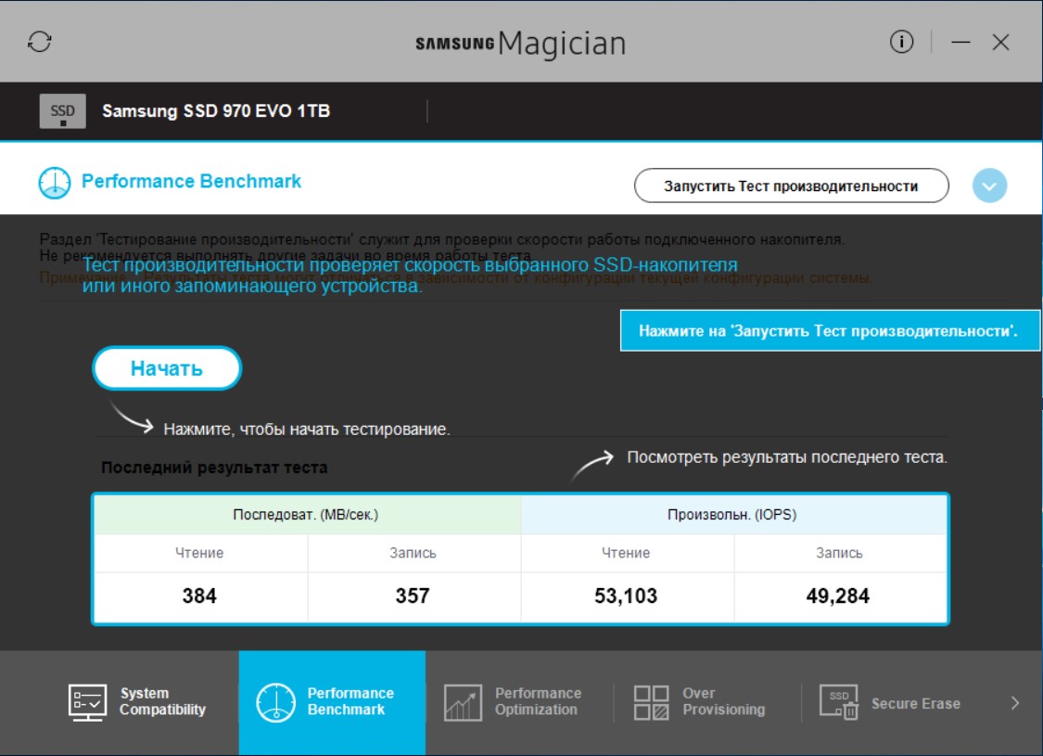Image resolution: width=1043 pixels, height=756 pixels.
Task: Click random read value 53,103
Action: [626, 596]
